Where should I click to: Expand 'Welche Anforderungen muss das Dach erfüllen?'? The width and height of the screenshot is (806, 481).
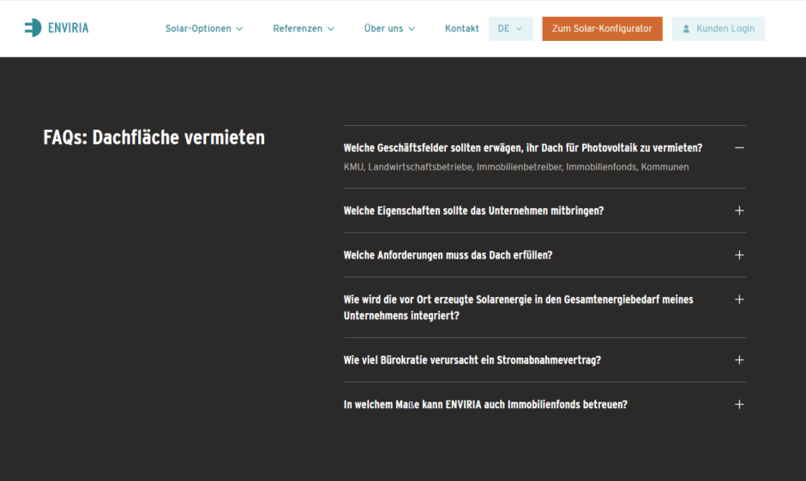point(448,255)
